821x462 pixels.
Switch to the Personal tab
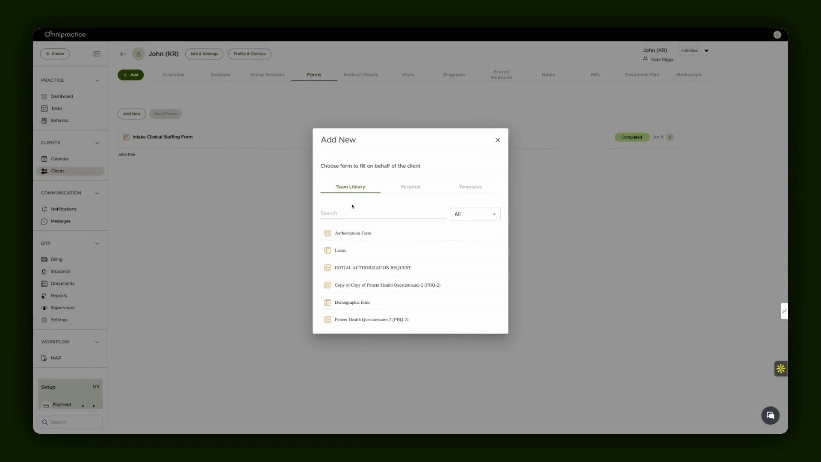(410, 187)
